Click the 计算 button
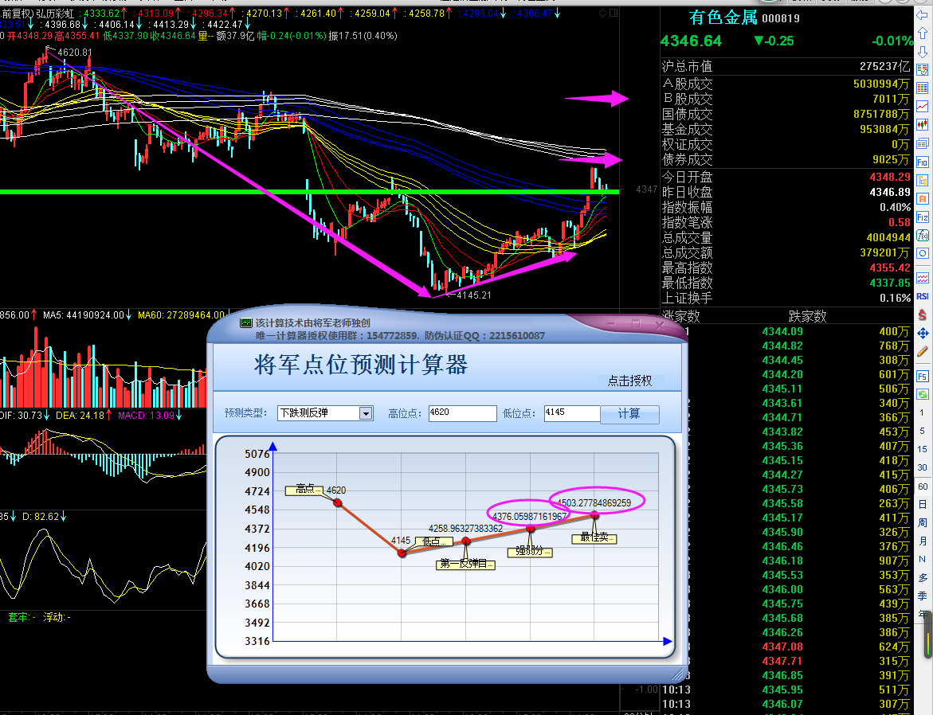This screenshot has width=933, height=715. (x=629, y=414)
